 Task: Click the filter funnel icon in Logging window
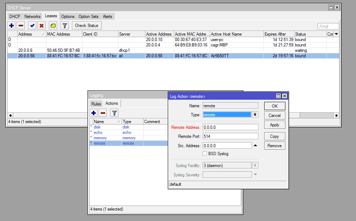(x=114, y=113)
